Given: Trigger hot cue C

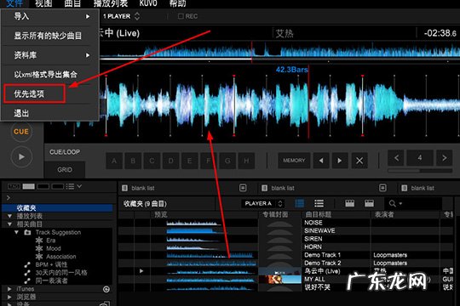Looking at the screenshot, I should coord(152,161).
